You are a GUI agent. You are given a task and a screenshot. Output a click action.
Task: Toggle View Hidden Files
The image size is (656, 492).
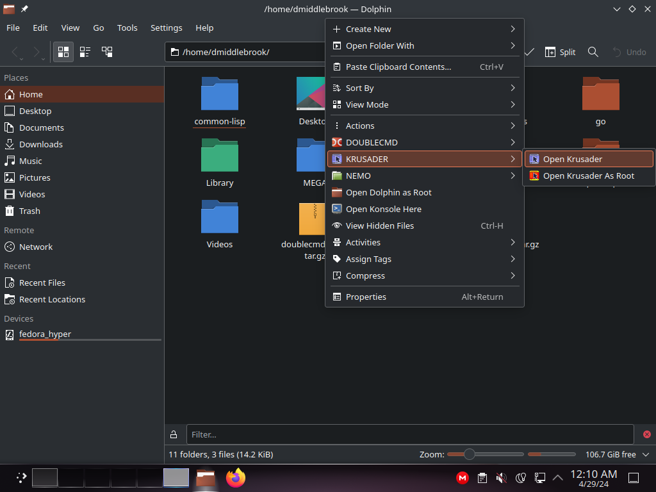pyautogui.click(x=424, y=226)
